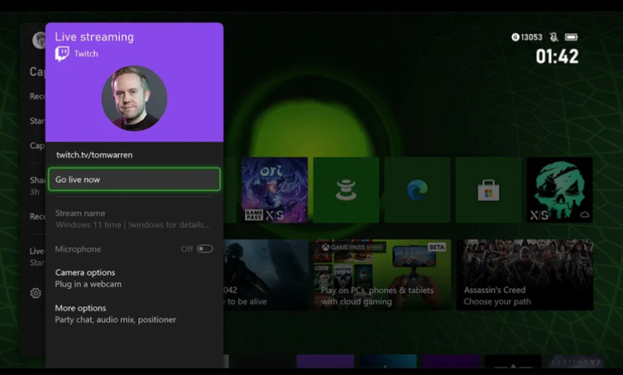Open Camera options menu entry
The image size is (623, 375).
click(x=85, y=278)
